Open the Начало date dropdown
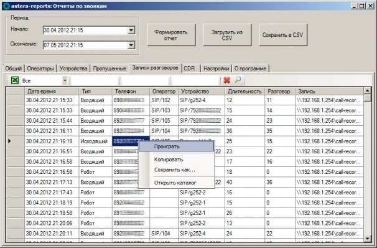The width and height of the screenshot is (377, 248). coord(131,30)
